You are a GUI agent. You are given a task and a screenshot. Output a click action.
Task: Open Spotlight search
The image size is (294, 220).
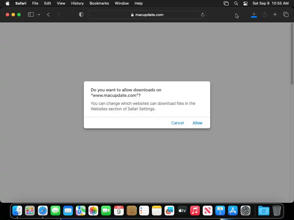tap(236, 3)
